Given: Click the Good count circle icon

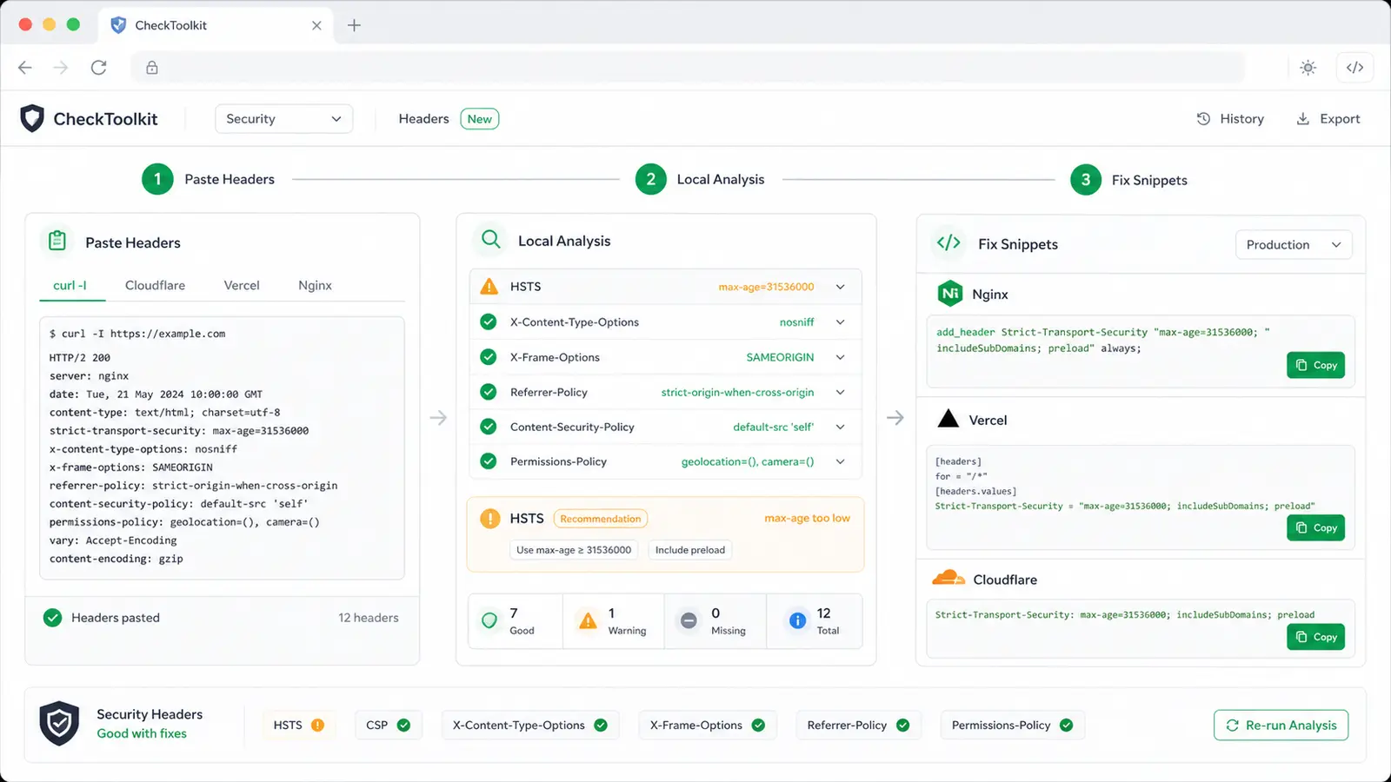Looking at the screenshot, I should click(489, 620).
